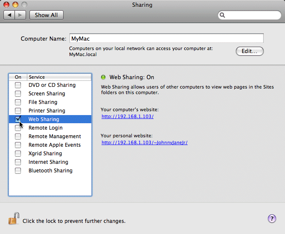The image size is (285, 234).
Task: Select Remote Management service row
Action: (54, 136)
